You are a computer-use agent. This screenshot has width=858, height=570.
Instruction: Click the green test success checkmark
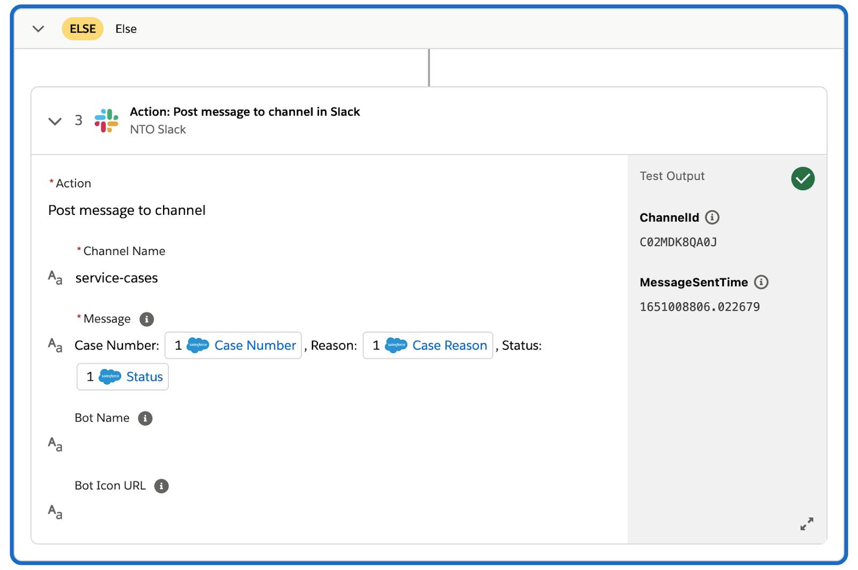click(x=803, y=178)
